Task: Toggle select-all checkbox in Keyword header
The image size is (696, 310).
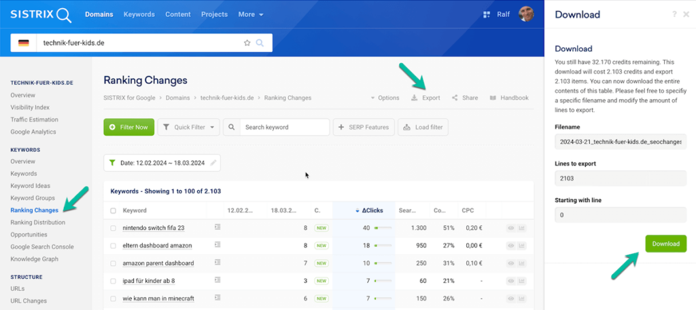Action: [114, 210]
